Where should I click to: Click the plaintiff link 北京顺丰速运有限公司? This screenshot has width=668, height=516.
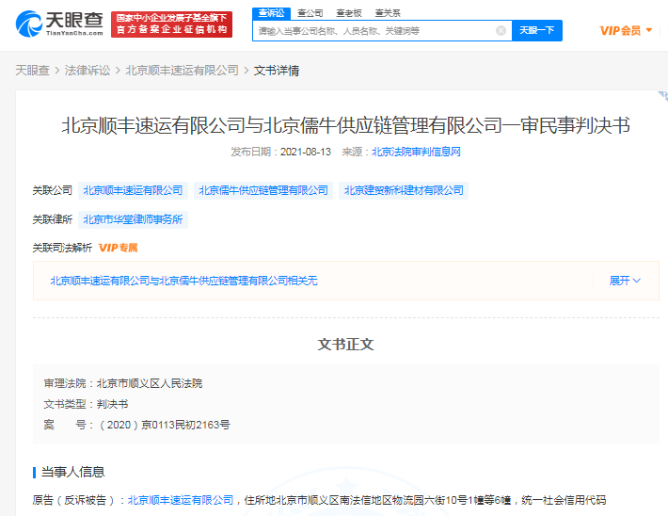coord(181,500)
